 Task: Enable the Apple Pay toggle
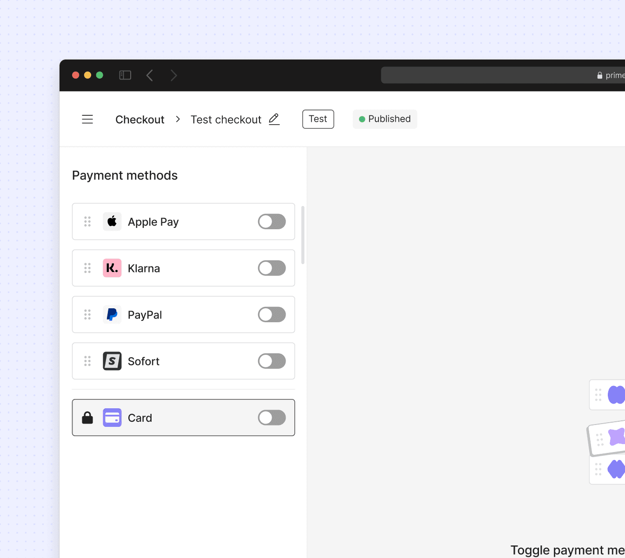point(272,222)
